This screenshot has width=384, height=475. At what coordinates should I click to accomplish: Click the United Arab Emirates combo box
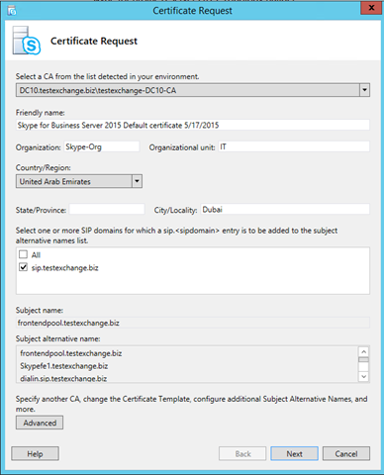(79, 181)
